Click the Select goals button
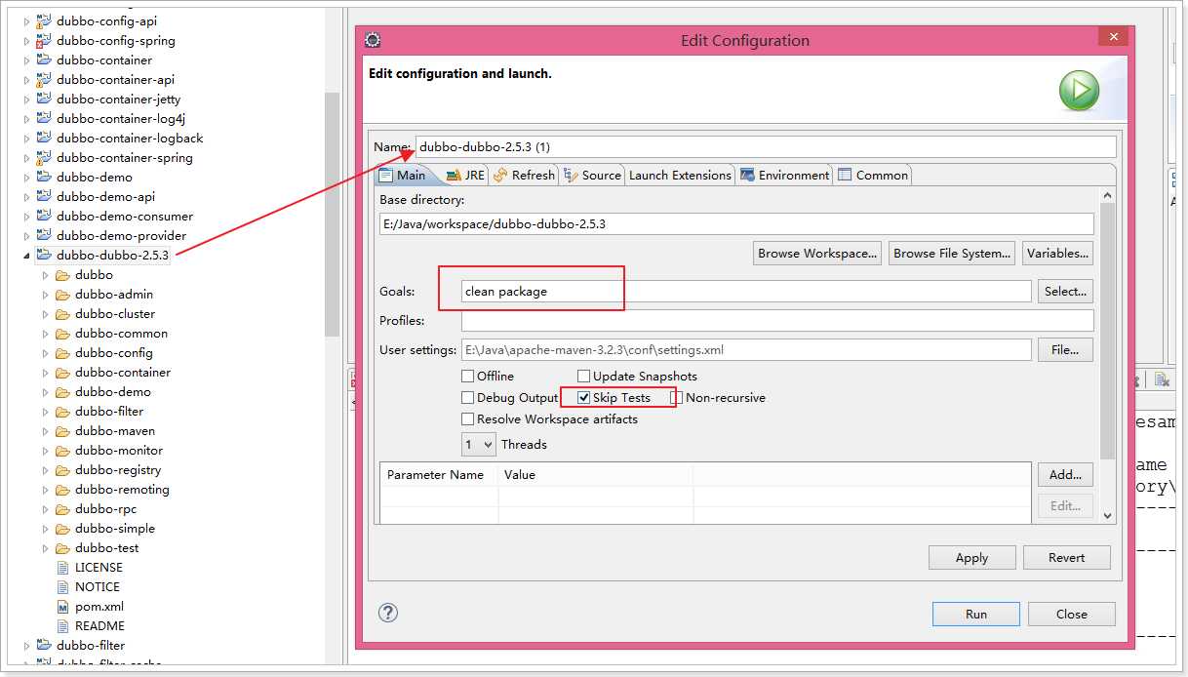1188x677 pixels. tap(1065, 291)
